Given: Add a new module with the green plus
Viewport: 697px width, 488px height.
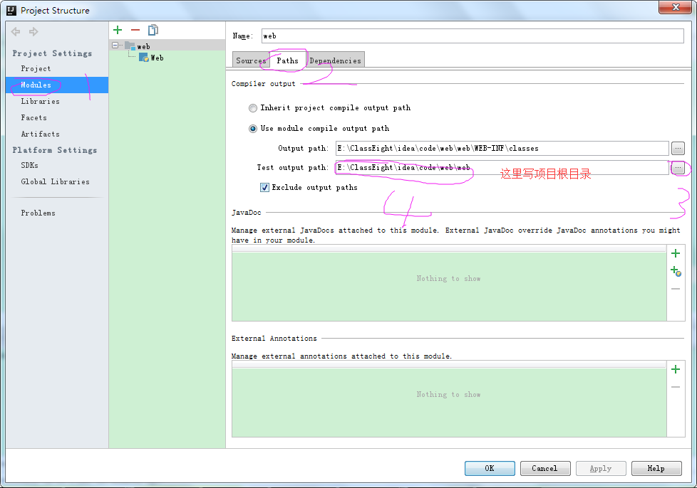Looking at the screenshot, I should tap(118, 30).
